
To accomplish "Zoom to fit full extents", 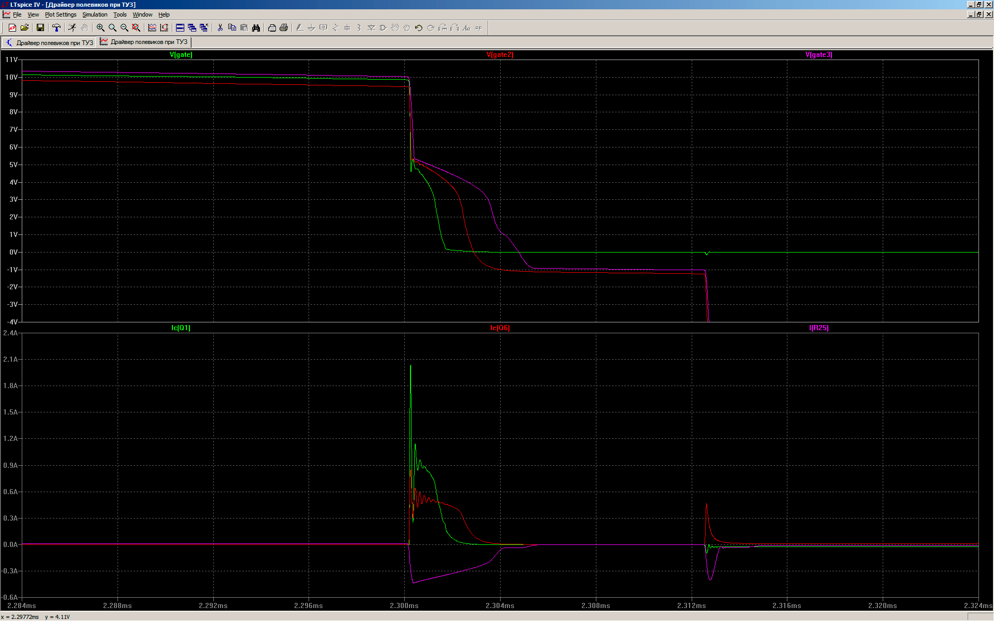I will point(136,28).
